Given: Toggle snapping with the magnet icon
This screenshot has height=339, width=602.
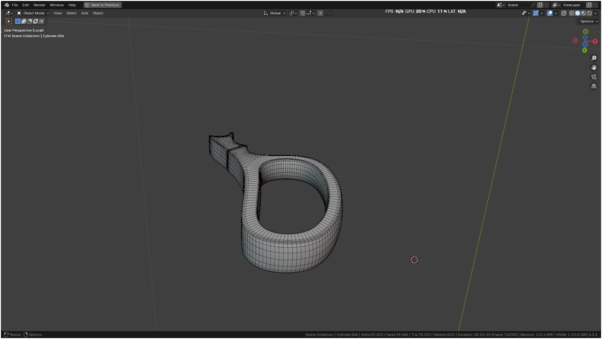Looking at the screenshot, I should click(x=302, y=13).
